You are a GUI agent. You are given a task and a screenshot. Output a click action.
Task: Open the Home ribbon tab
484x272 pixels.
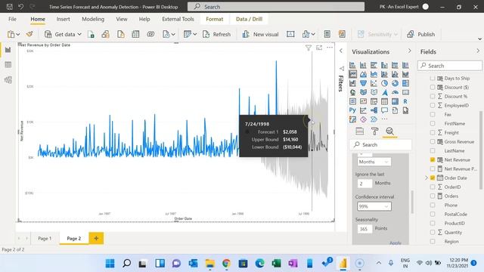pyautogui.click(x=38, y=19)
